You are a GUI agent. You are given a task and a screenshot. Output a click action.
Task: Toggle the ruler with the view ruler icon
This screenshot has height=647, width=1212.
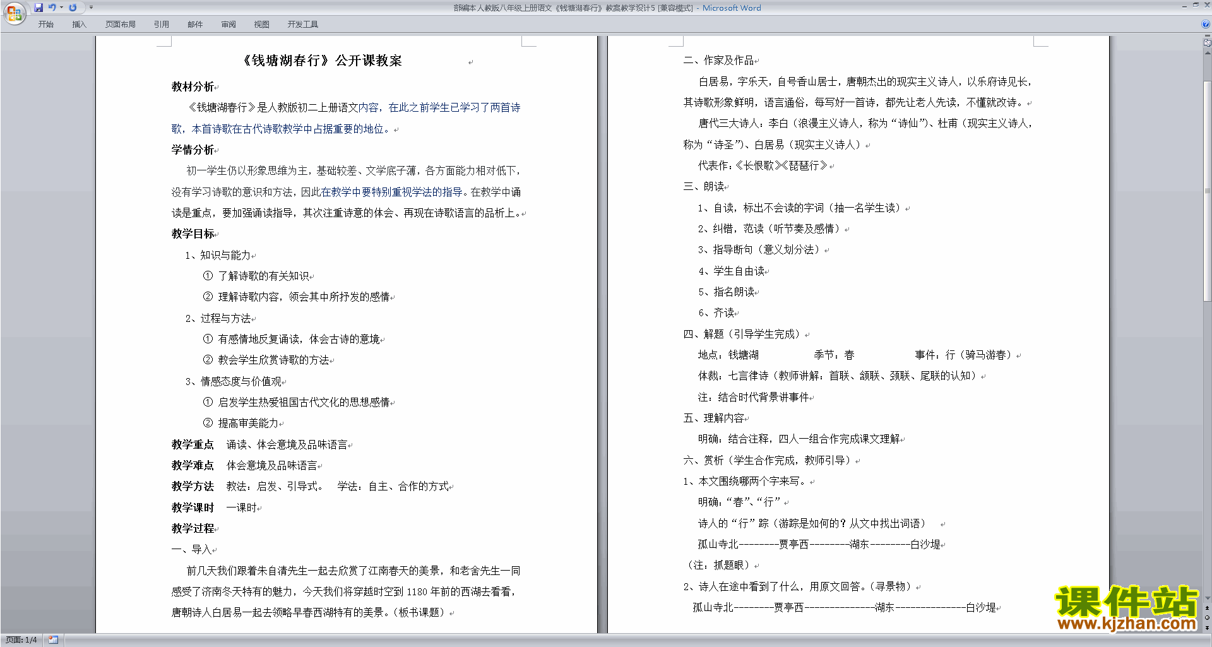[x=1208, y=42]
